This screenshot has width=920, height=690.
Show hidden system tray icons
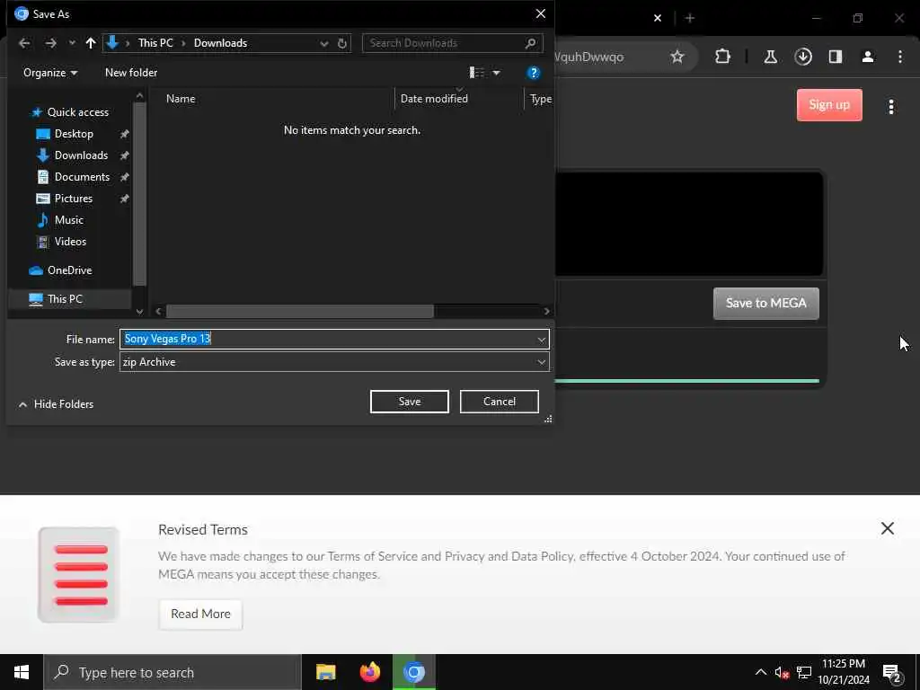pos(760,672)
